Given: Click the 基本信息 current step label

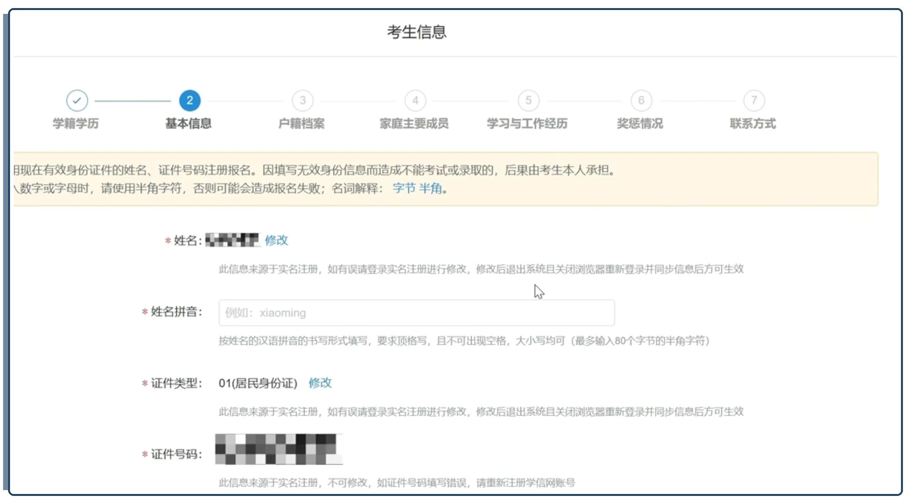Looking at the screenshot, I should tap(188, 124).
